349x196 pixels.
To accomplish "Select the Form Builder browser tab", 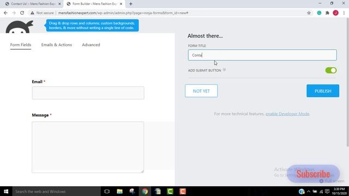I will pyautogui.click(x=94, y=4).
